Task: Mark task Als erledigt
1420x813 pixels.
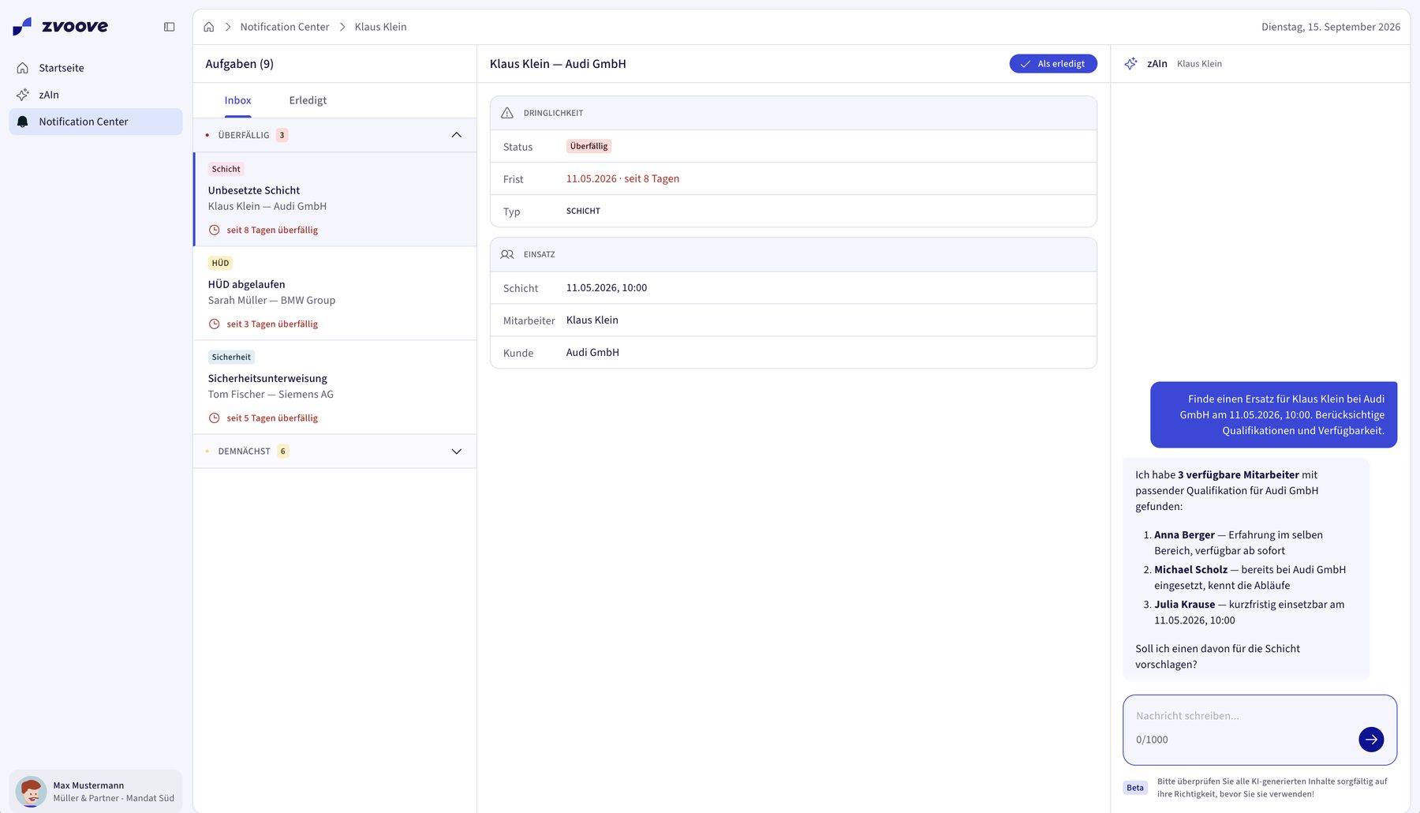Action: [1053, 64]
